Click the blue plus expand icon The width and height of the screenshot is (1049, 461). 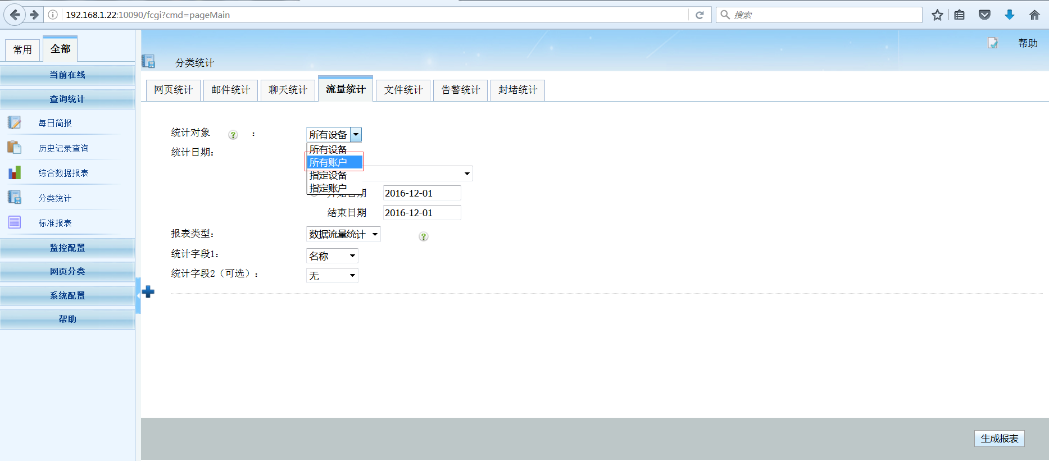click(x=148, y=292)
